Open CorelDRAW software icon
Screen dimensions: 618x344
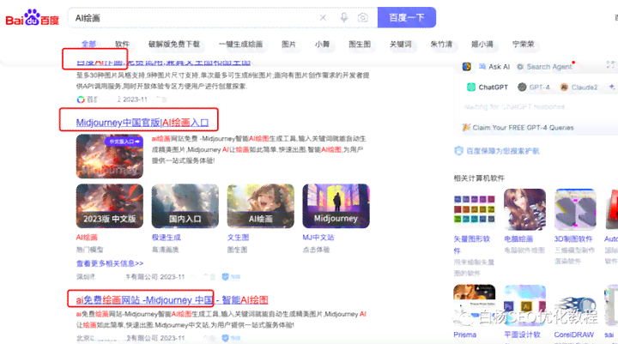[x=575, y=305]
